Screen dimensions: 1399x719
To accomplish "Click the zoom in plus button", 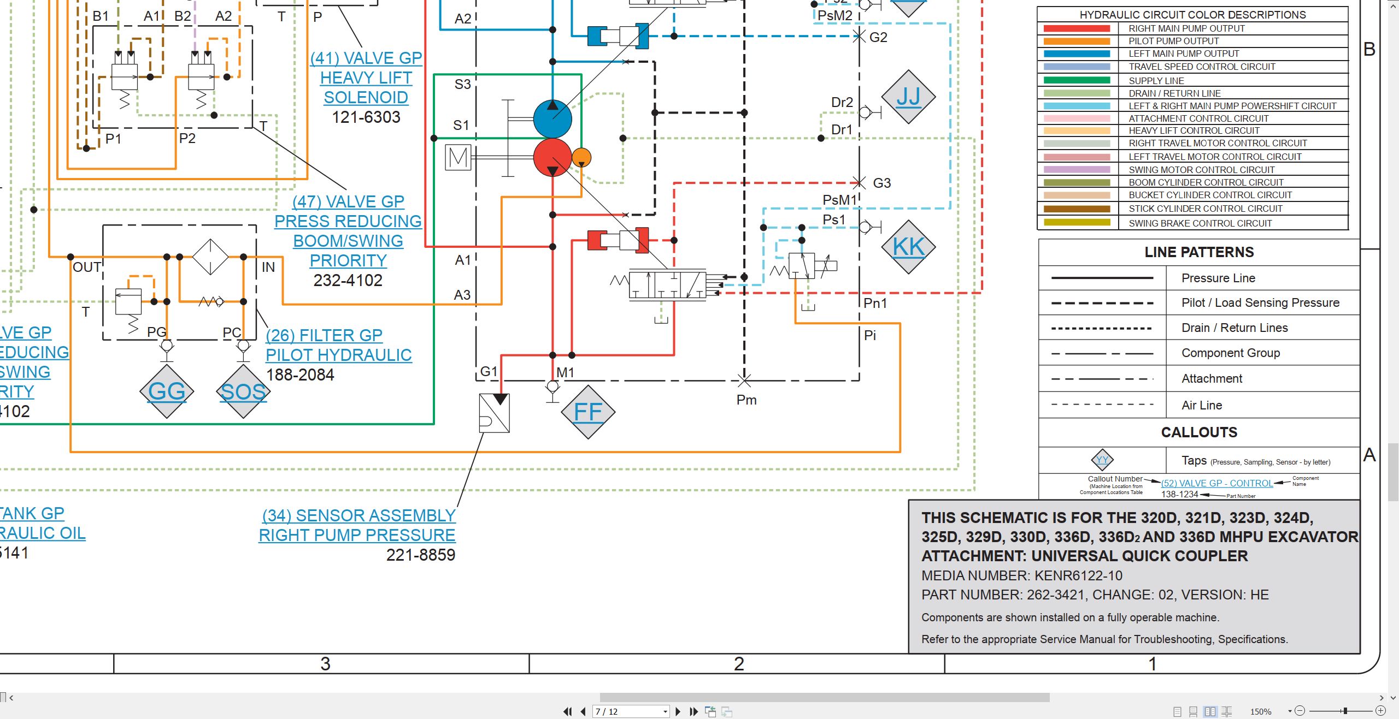I will (1380, 711).
